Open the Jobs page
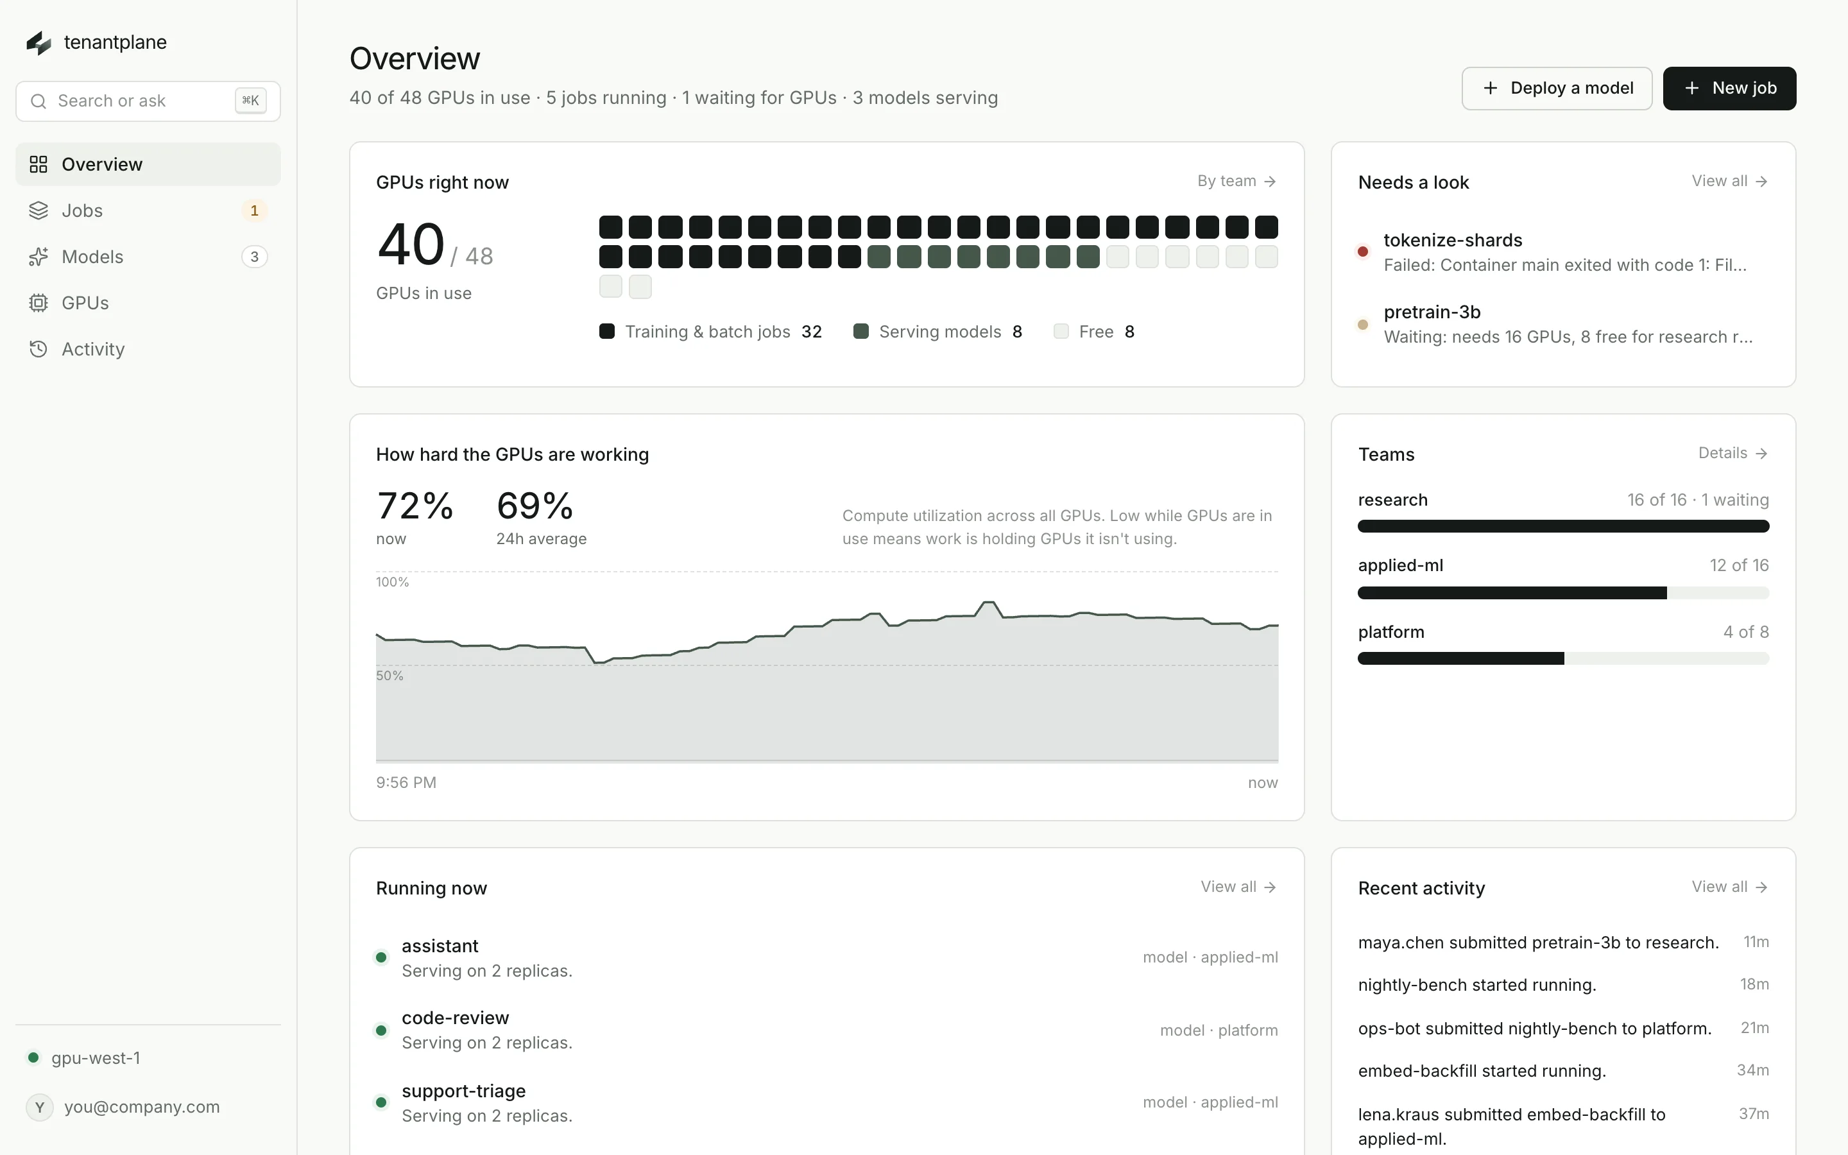This screenshot has width=1848, height=1155. pos(148,210)
